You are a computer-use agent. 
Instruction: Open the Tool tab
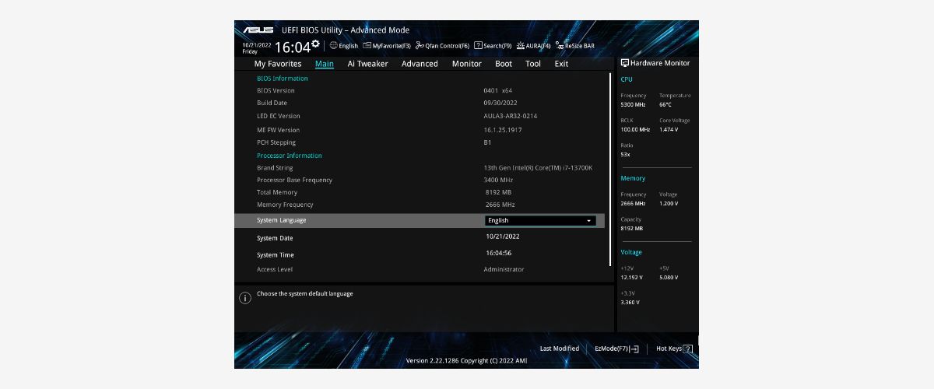pyautogui.click(x=533, y=64)
